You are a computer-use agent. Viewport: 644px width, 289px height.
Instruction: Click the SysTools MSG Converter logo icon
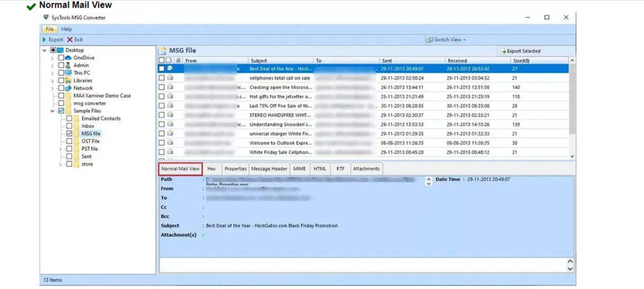(46, 18)
